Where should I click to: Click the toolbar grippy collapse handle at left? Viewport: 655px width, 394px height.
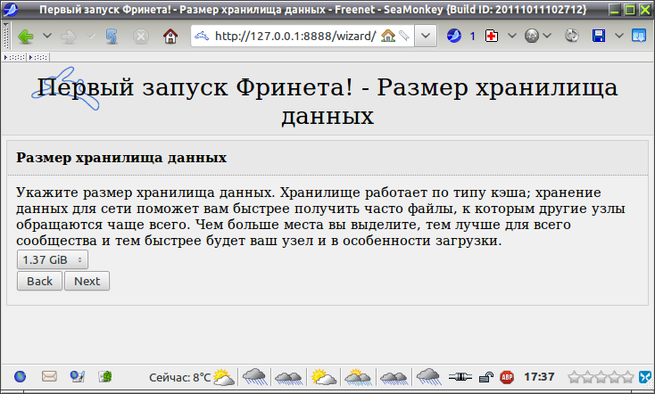(6, 36)
